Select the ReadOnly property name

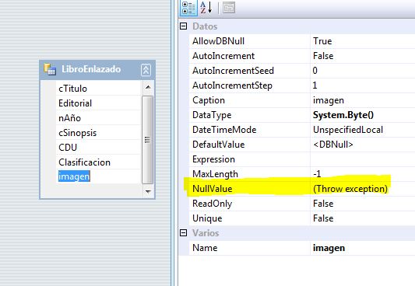point(212,204)
